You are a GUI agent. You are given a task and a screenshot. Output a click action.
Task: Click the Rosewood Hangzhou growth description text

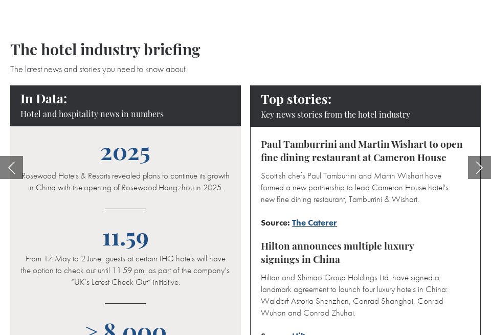point(125,182)
